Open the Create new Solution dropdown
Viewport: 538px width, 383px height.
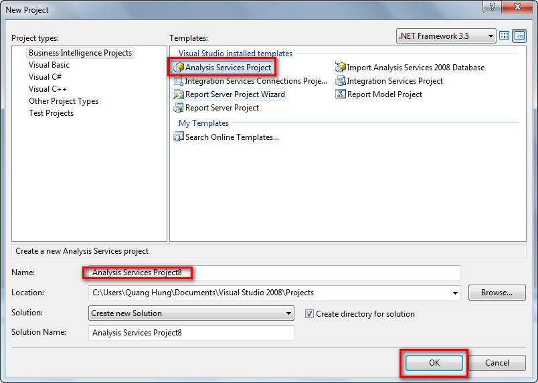coord(191,313)
